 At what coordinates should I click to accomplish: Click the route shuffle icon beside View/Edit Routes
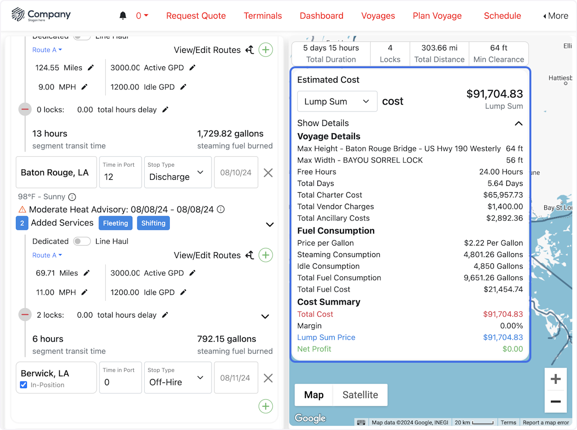(x=249, y=50)
